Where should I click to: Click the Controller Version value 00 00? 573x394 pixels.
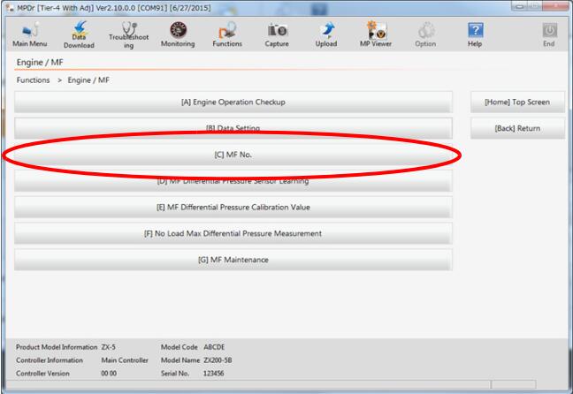click(109, 373)
